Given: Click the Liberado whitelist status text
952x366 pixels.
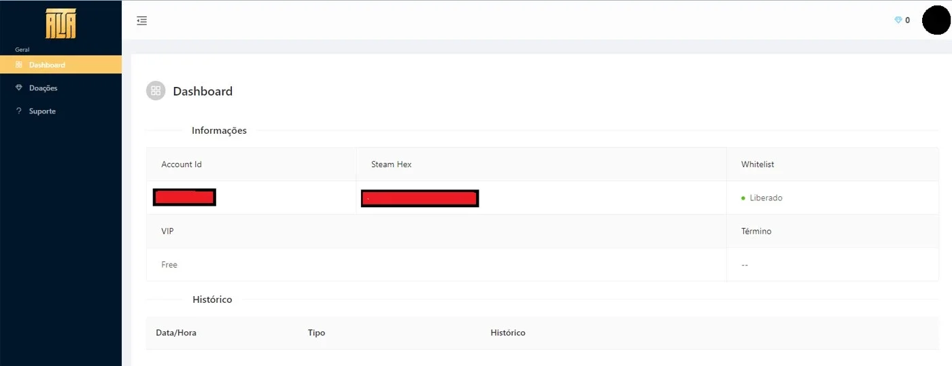Looking at the screenshot, I should [x=766, y=198].
